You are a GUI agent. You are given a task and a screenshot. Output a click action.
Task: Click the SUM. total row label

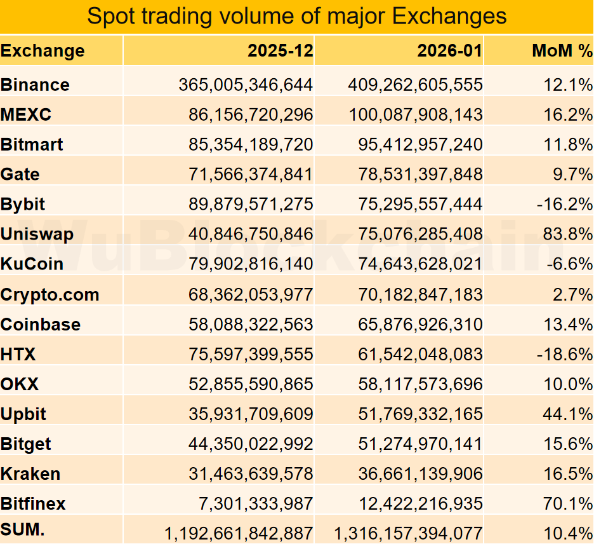pos(23,530)
